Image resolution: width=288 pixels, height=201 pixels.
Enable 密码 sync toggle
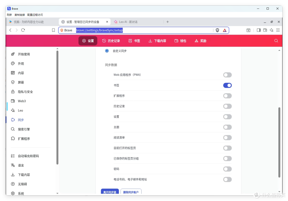[227, 169]
